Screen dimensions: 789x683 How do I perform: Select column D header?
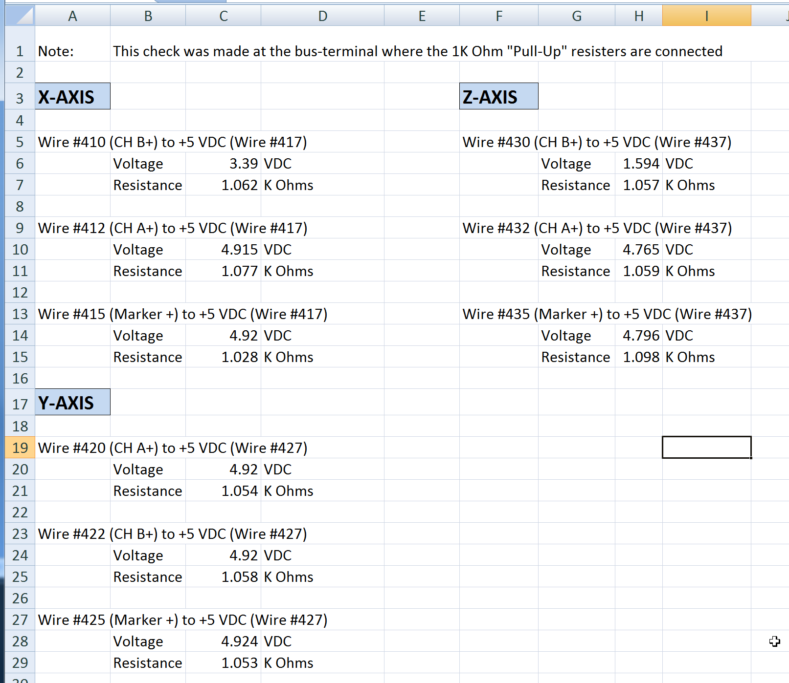click(322, 16)
